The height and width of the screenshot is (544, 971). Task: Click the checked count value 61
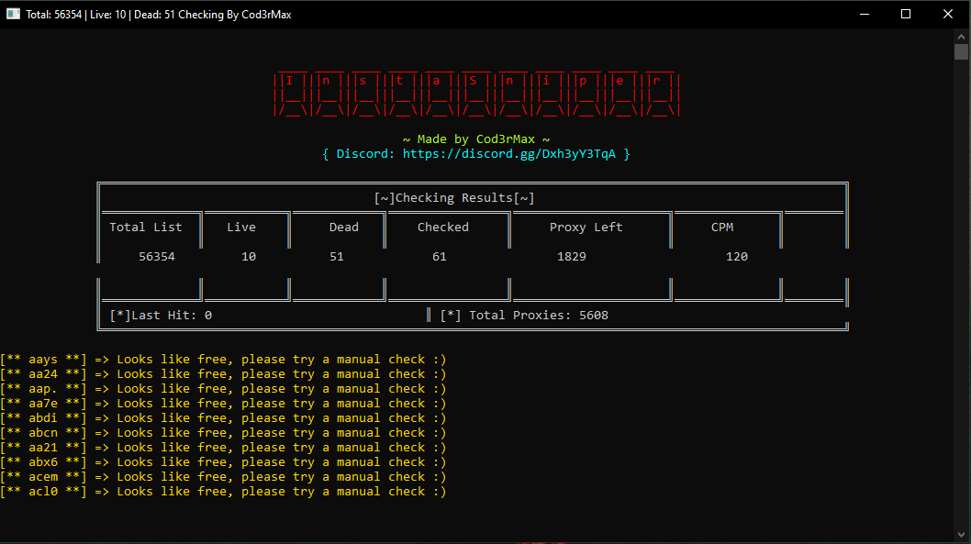(439, 256)
